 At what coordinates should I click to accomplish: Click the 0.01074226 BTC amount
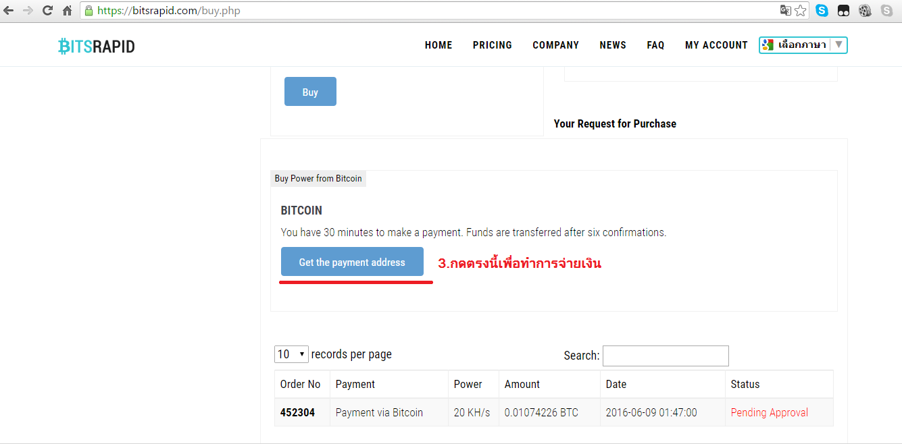click(541, 412)
